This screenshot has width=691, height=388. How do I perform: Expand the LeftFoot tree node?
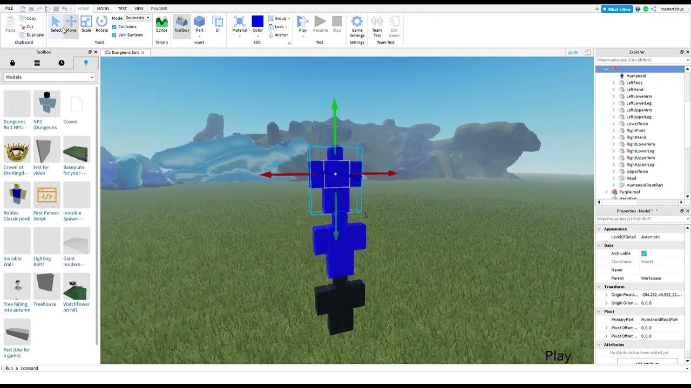[x=613, y=83]
